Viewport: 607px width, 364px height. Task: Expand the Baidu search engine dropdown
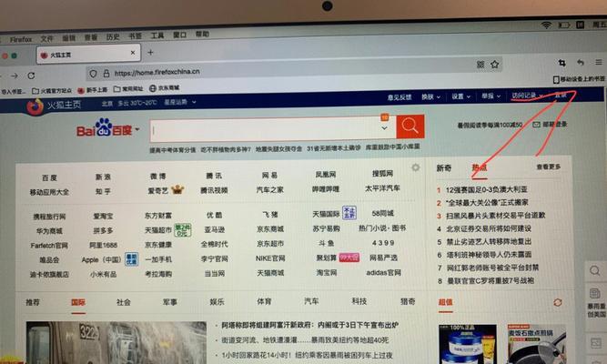point(137,130)
